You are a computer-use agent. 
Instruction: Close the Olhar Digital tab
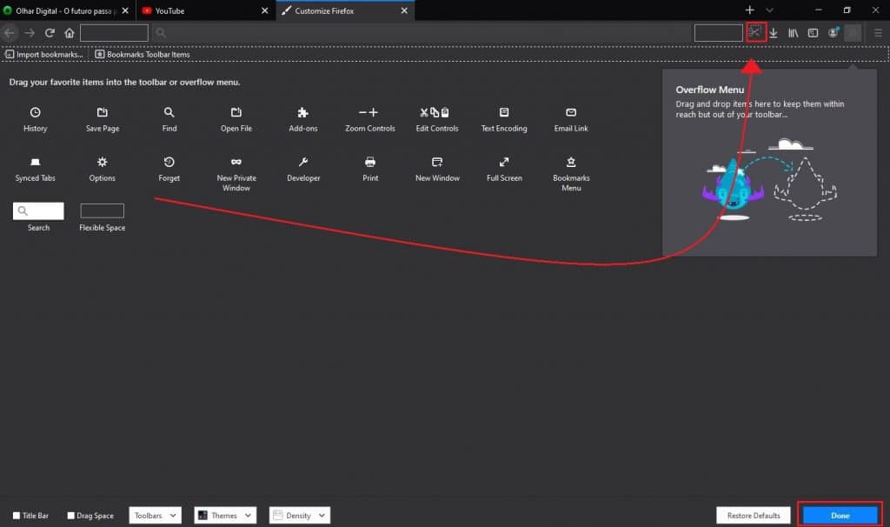click(x=125, y=10)
